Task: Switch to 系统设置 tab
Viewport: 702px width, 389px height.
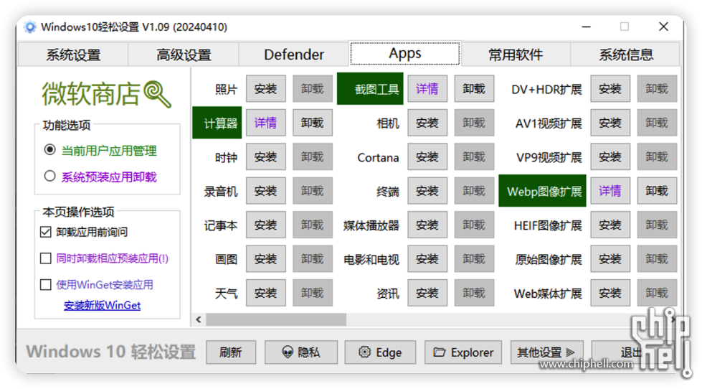Action: [73, 55]
